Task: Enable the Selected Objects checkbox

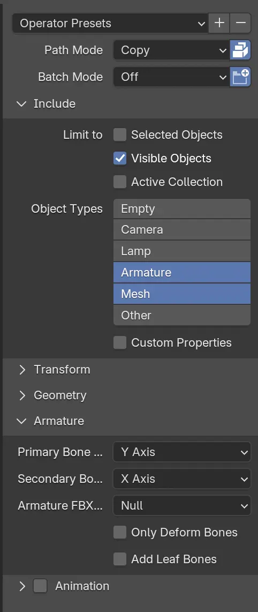Action: (120, 135)
